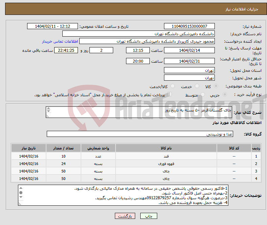Click the goods group field غذا و نوشیدنی
This screenshot has height=225, width=267.
140,134
